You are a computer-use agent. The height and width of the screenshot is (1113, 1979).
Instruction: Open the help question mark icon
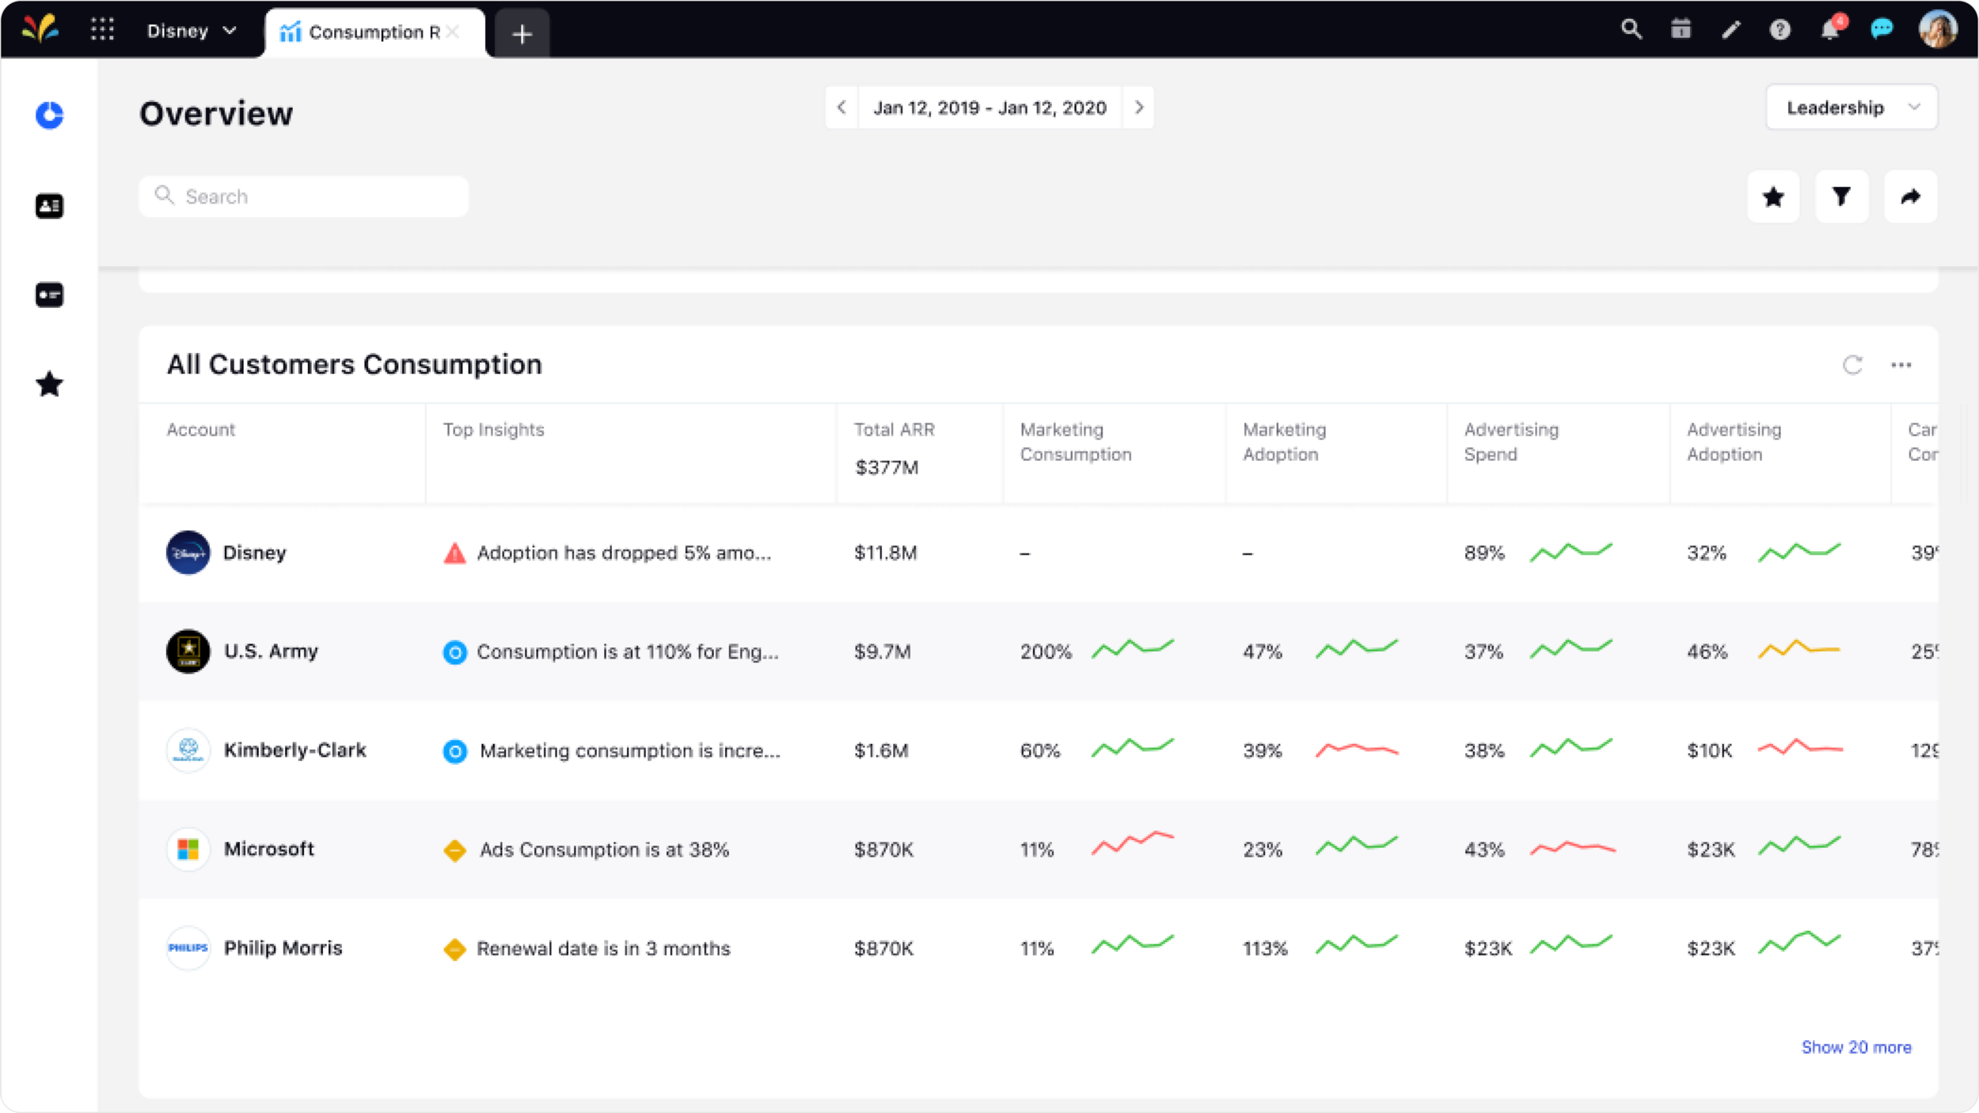pos(1780,30)
